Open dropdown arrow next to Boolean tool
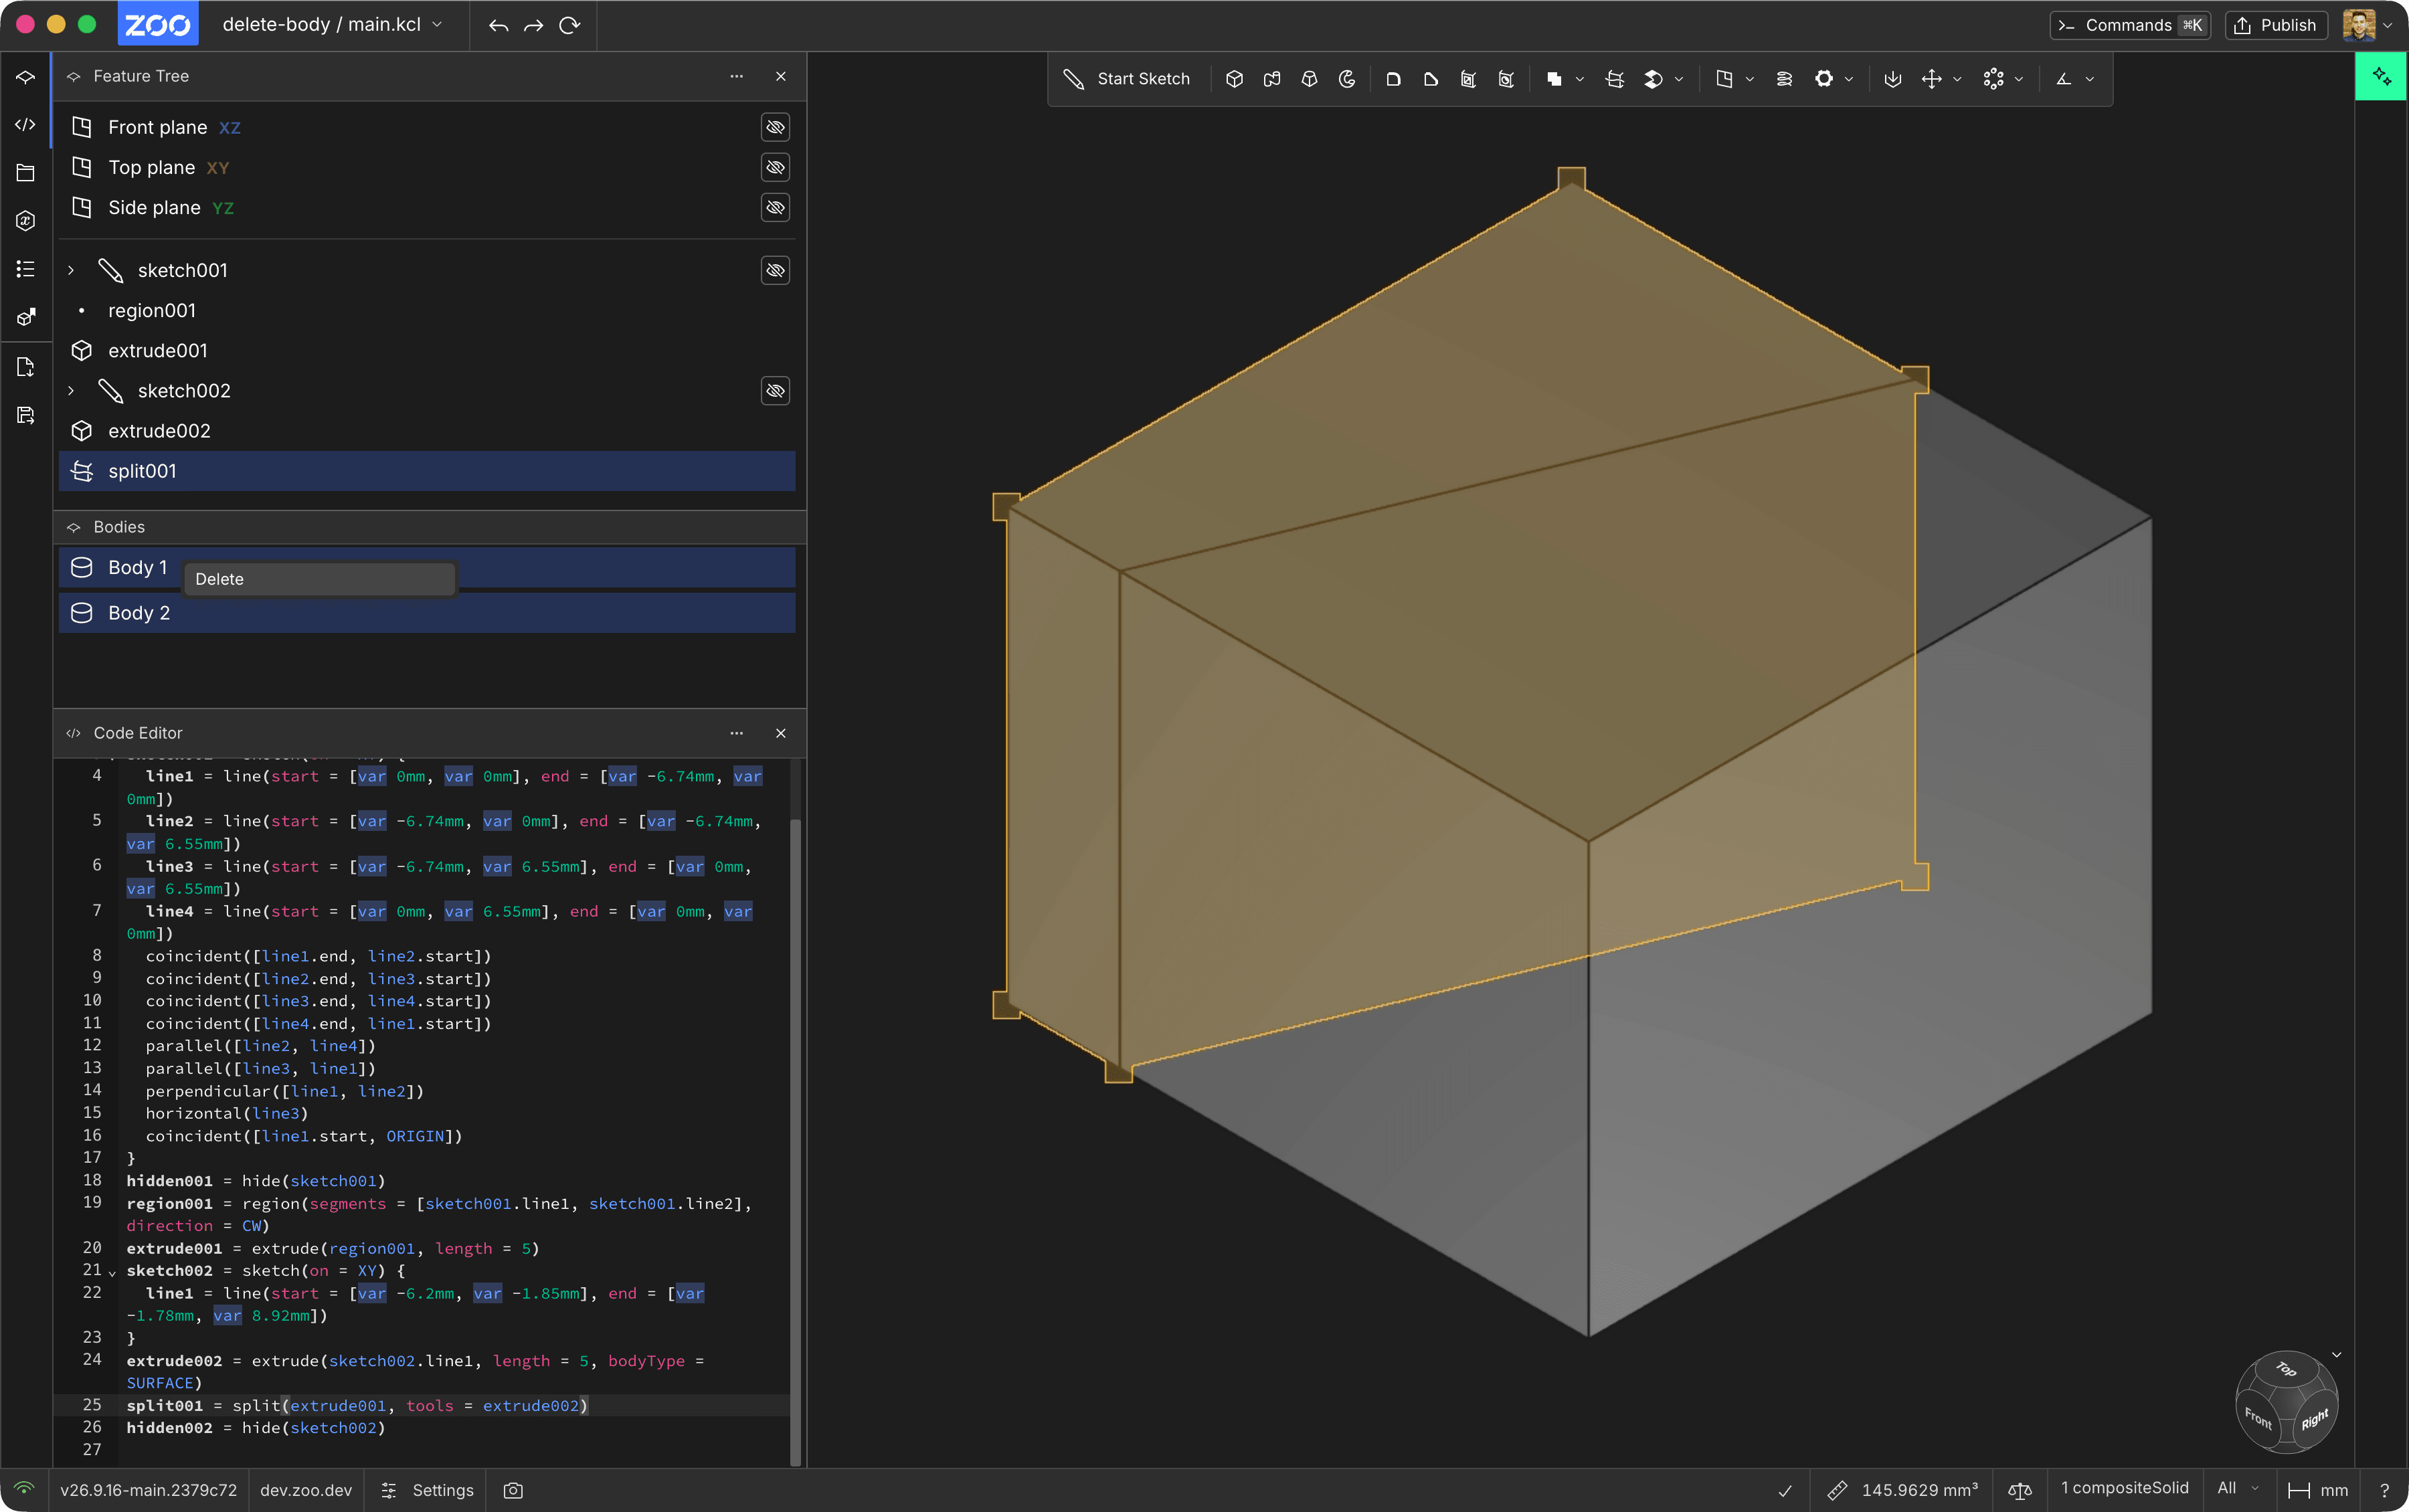The image size is (2409, 1512). (x=1580, y=79)
